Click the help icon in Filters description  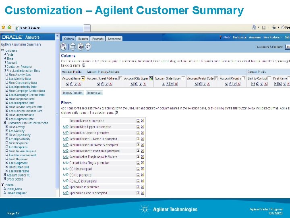[116, 113]
